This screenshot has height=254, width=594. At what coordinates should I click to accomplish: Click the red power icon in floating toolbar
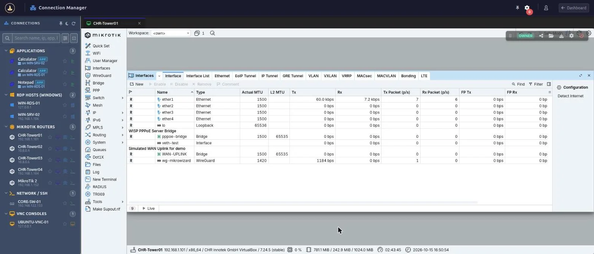pos(581,36)
